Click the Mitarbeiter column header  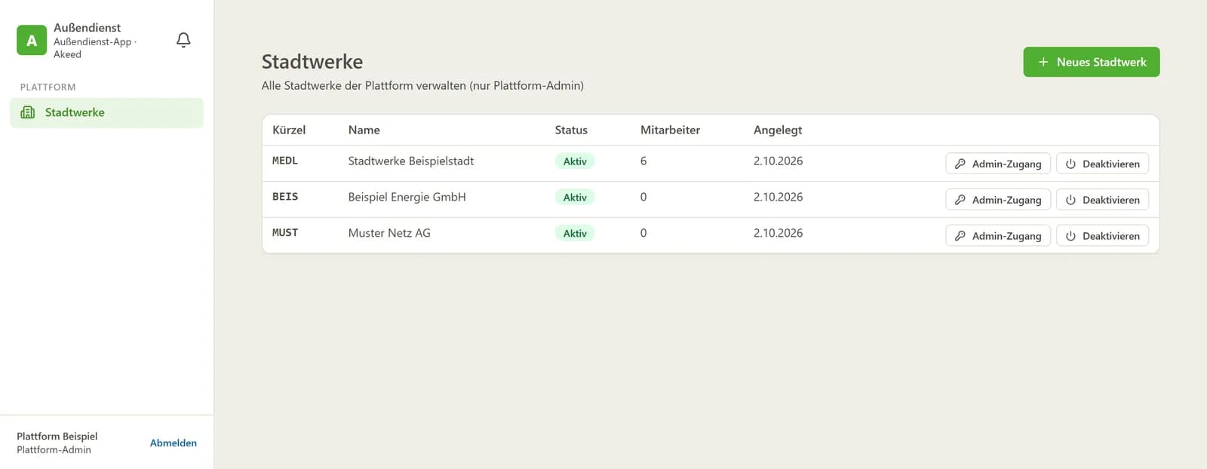click(670, 130)
